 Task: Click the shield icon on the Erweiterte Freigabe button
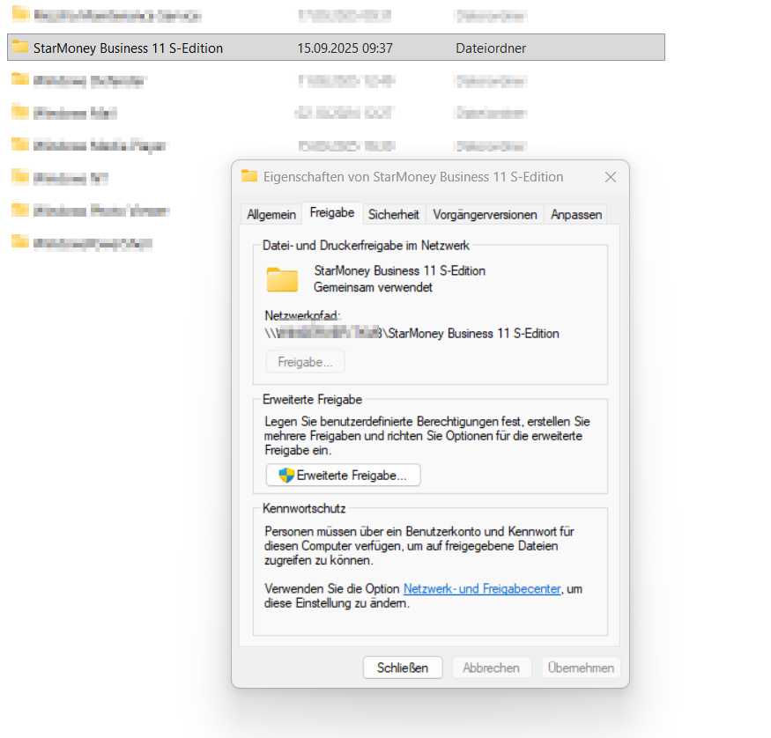[286, 476]
